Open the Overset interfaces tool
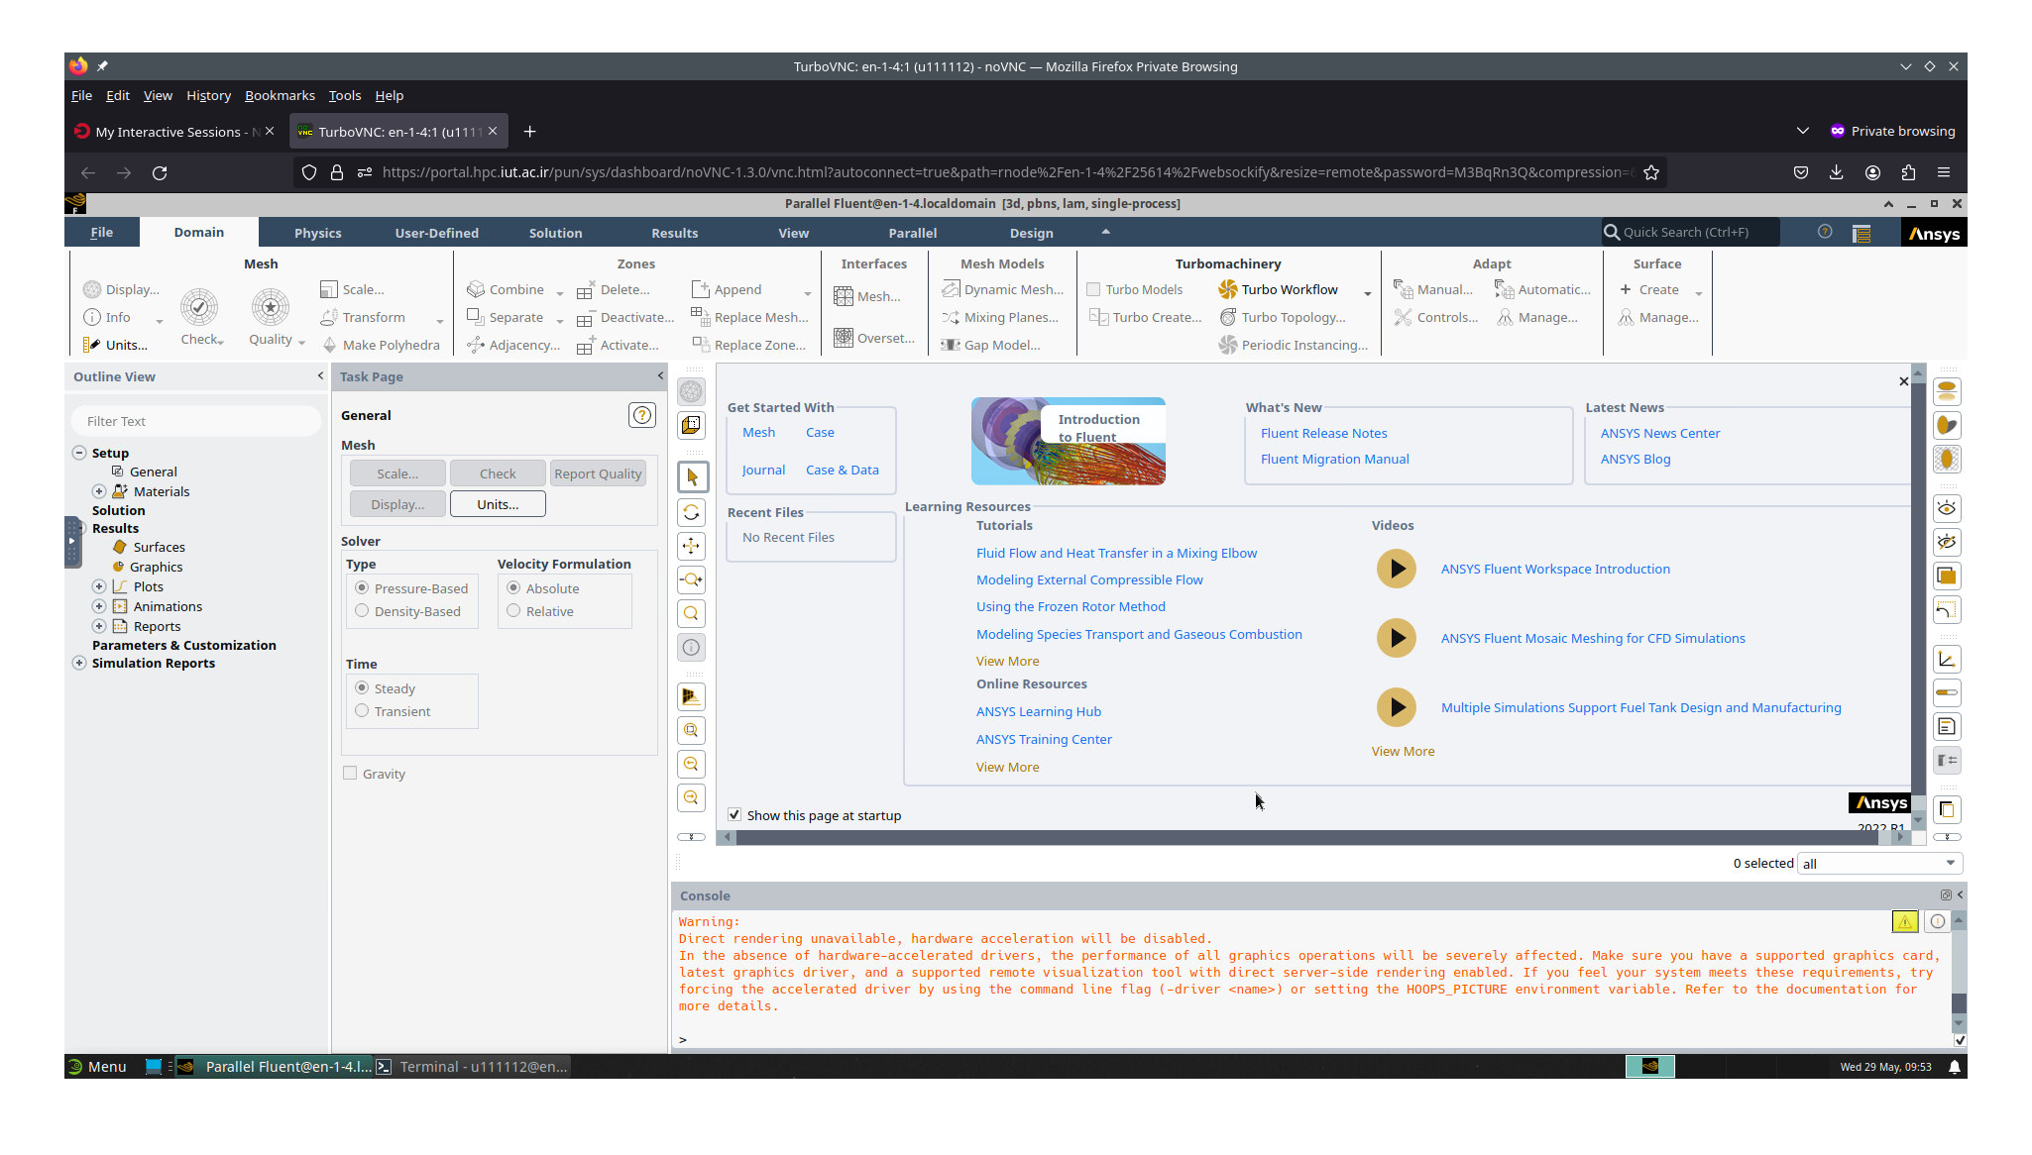The image size is (2032, 1155). (x=873, y=338)
